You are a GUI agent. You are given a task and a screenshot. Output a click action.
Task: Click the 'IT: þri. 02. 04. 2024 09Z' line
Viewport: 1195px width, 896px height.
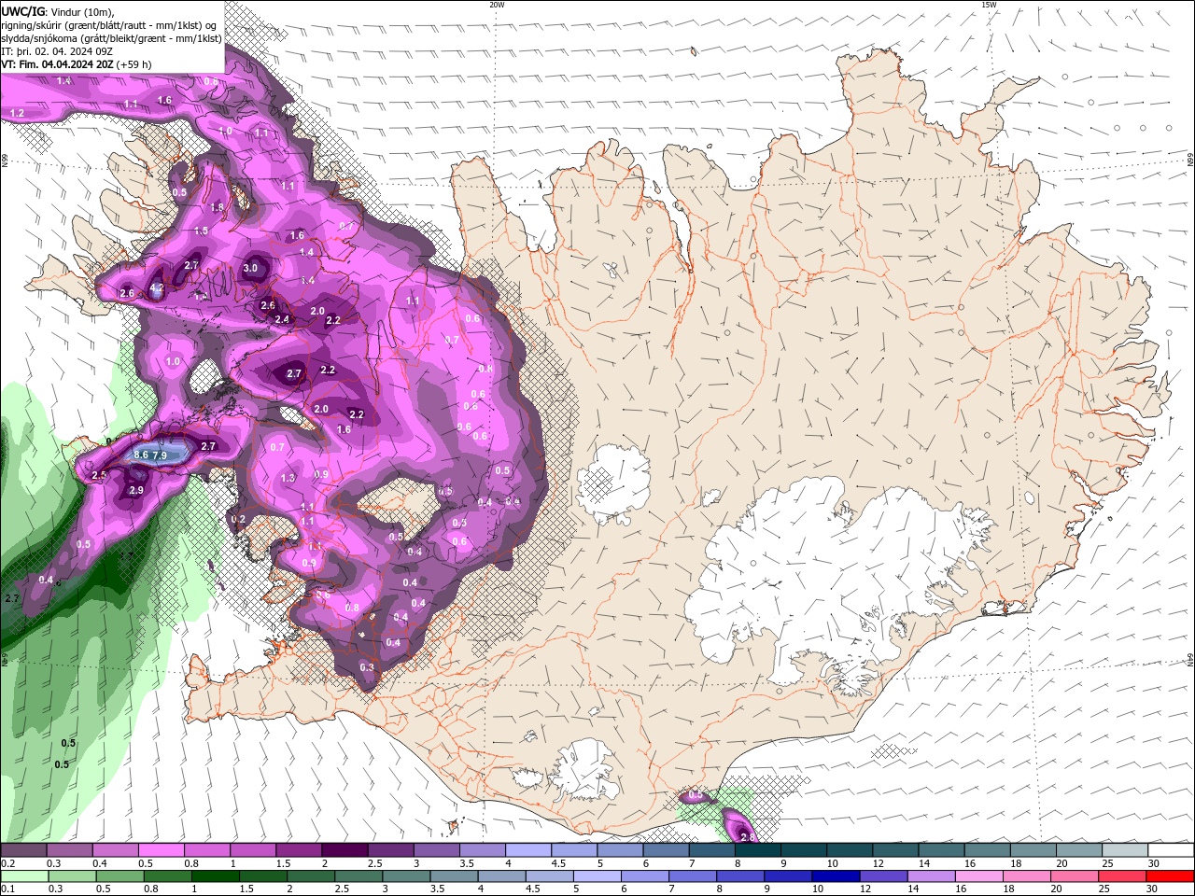[x=58, y=51]
